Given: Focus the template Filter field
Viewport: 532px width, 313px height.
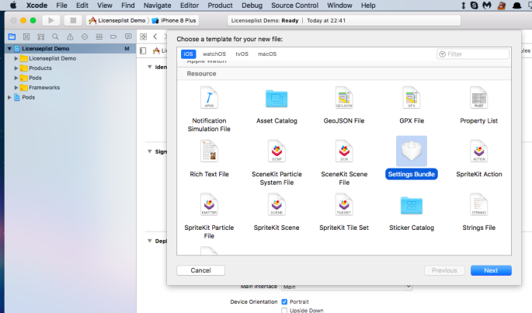Looking at the screenshot, I should coord(473,54).
